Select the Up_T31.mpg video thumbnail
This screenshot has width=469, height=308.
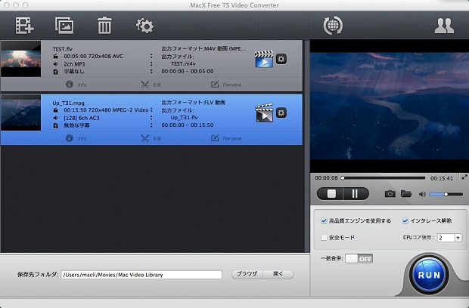click(x=20, y=112)
